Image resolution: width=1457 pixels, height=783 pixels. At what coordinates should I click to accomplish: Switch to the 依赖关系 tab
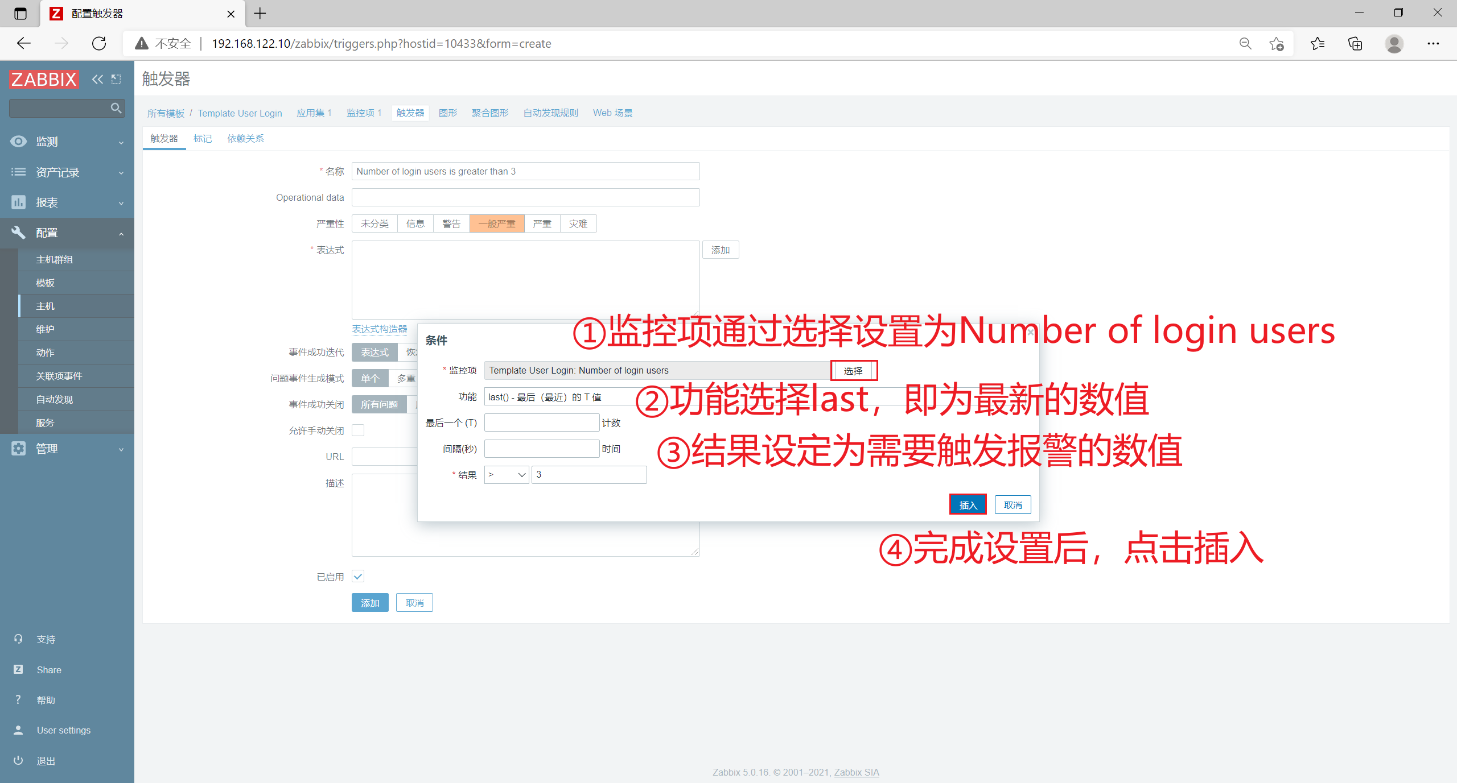(245, 138)
